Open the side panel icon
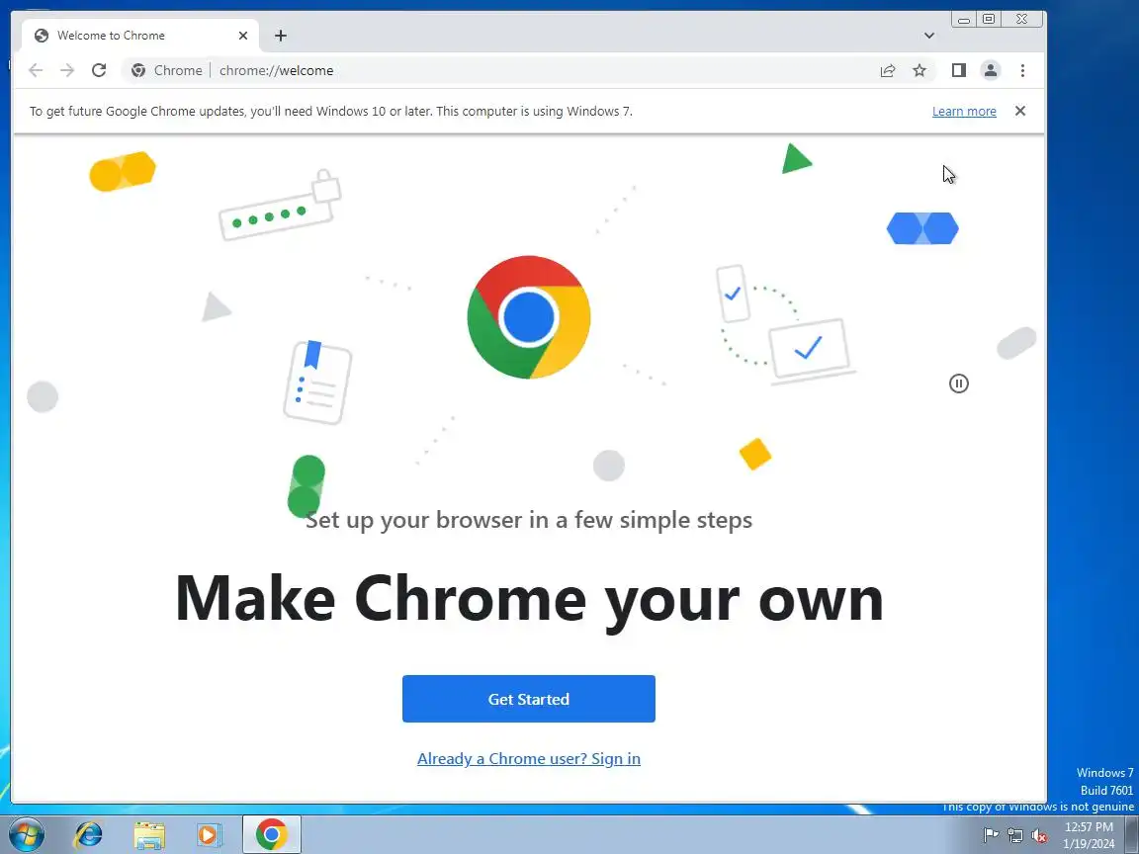This screenshot has height=854, width=1139. point(959,70)
